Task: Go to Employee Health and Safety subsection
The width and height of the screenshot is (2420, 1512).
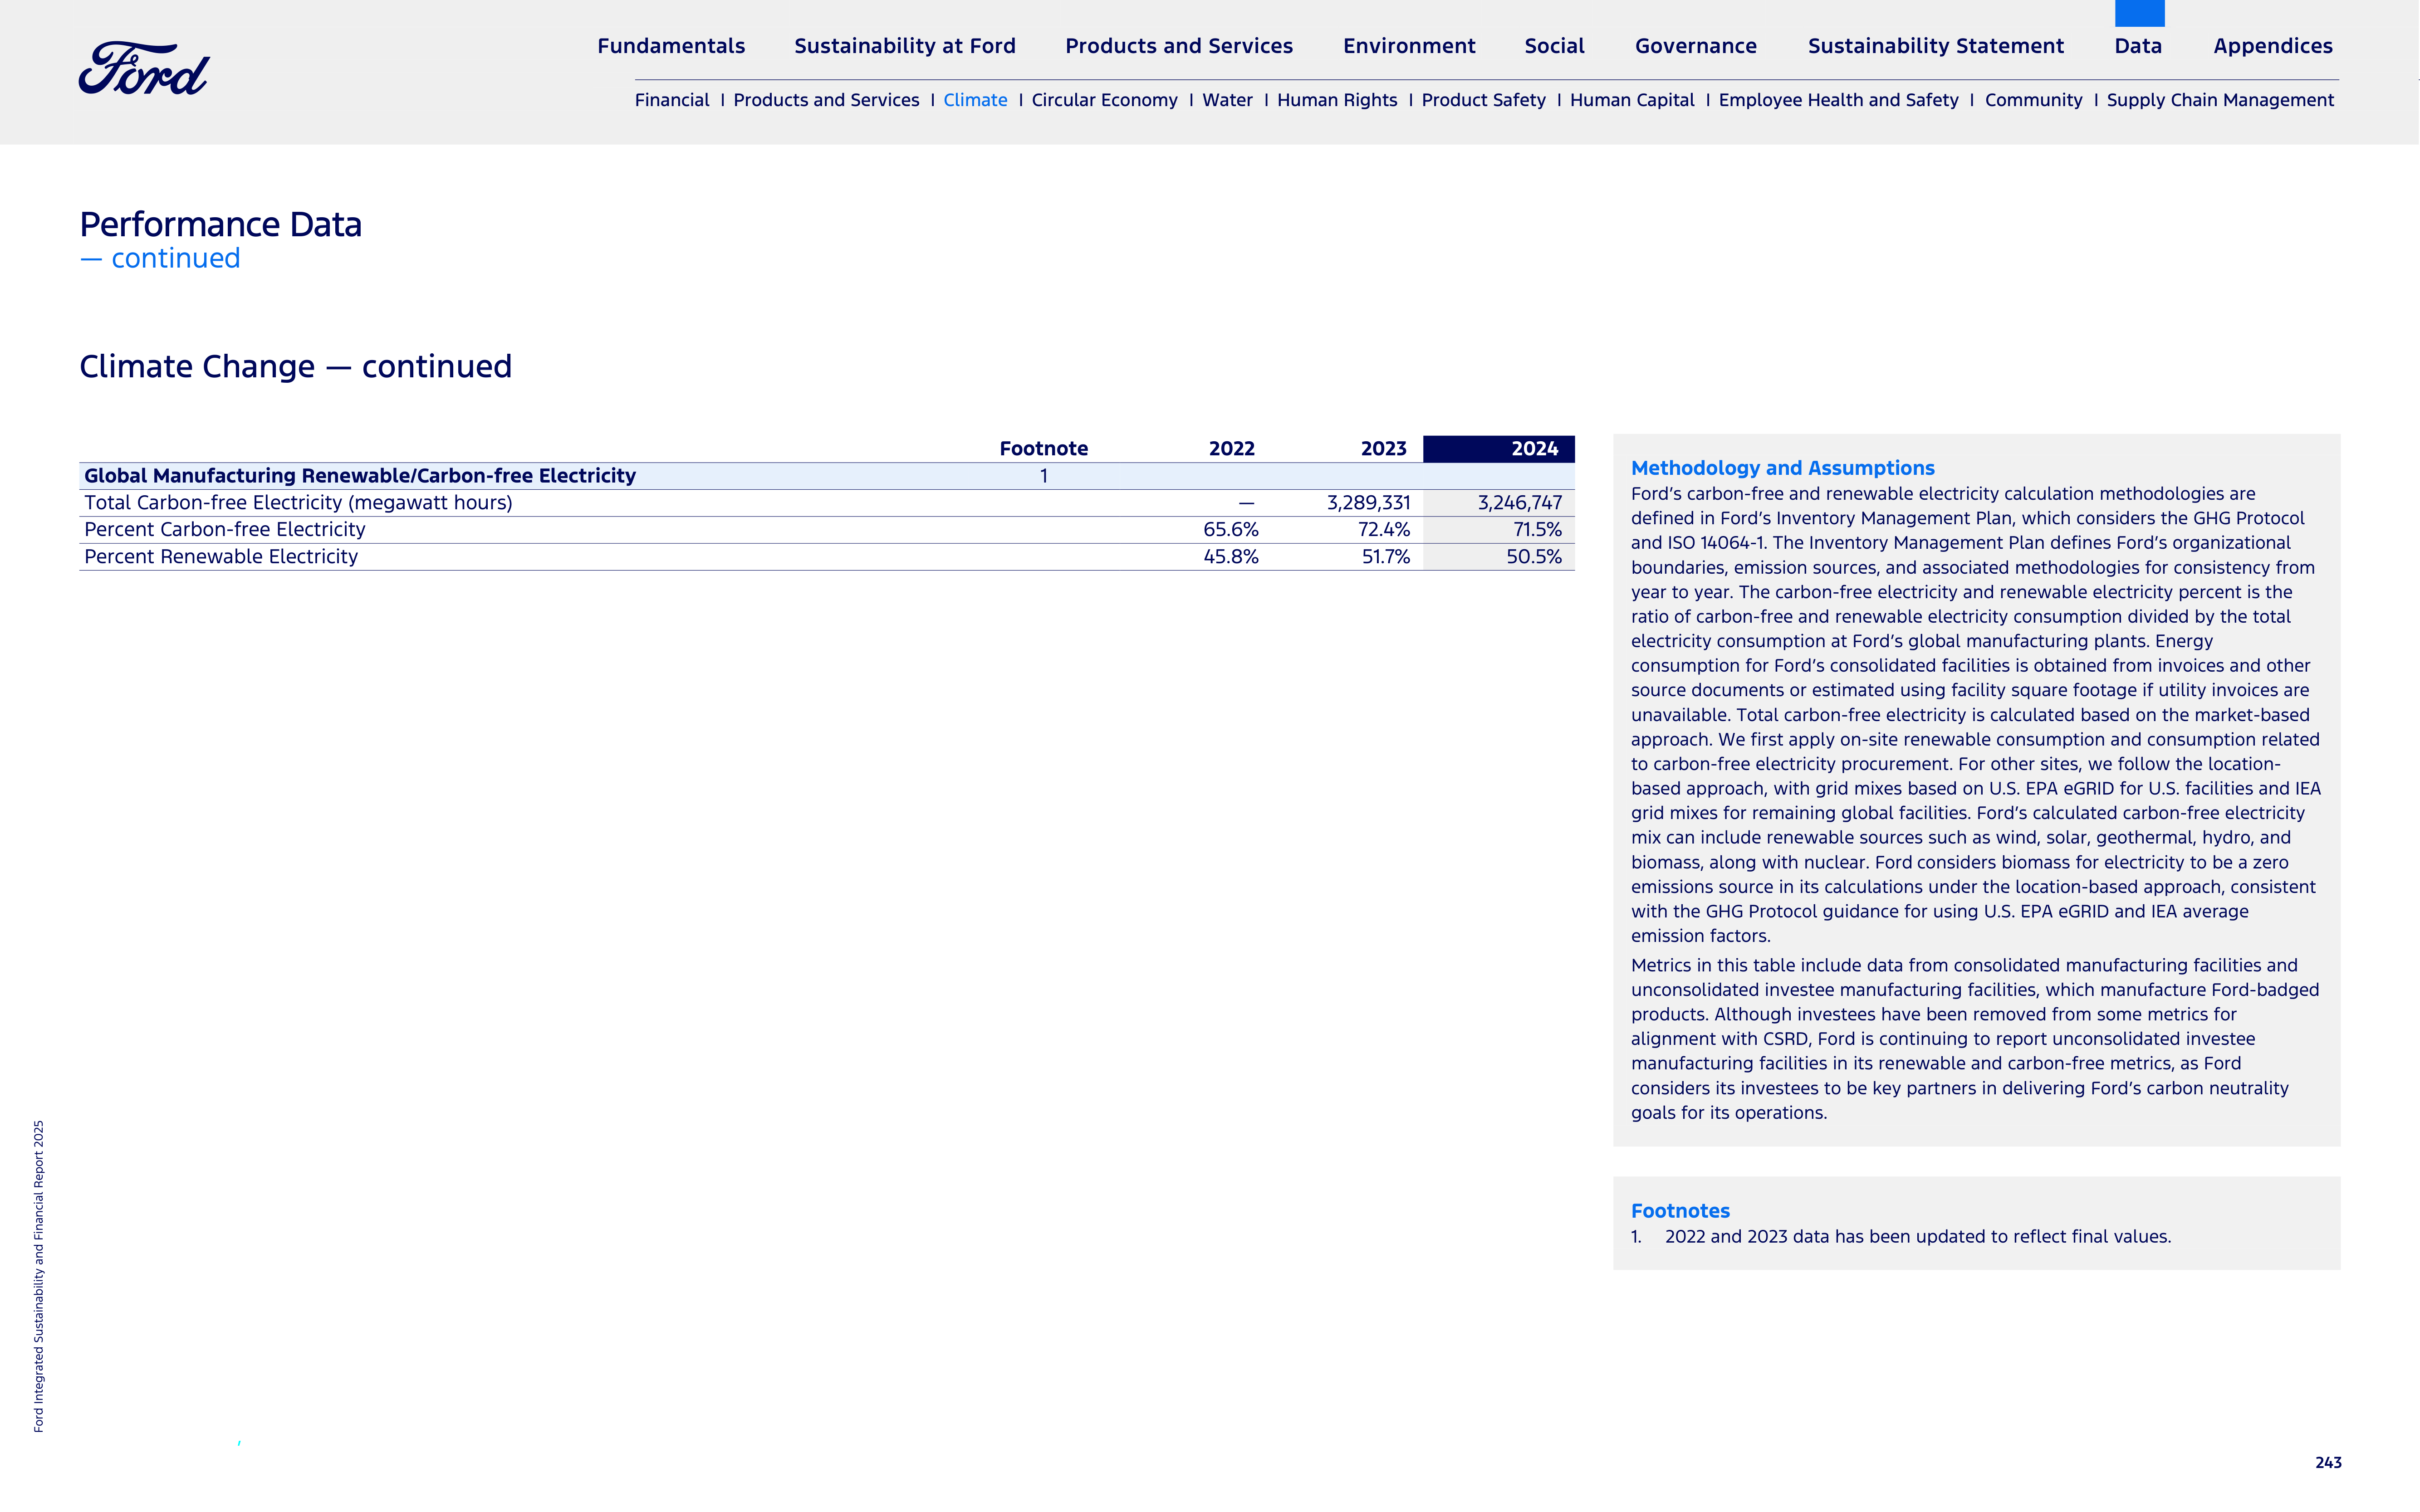Action: point(1838,100)
